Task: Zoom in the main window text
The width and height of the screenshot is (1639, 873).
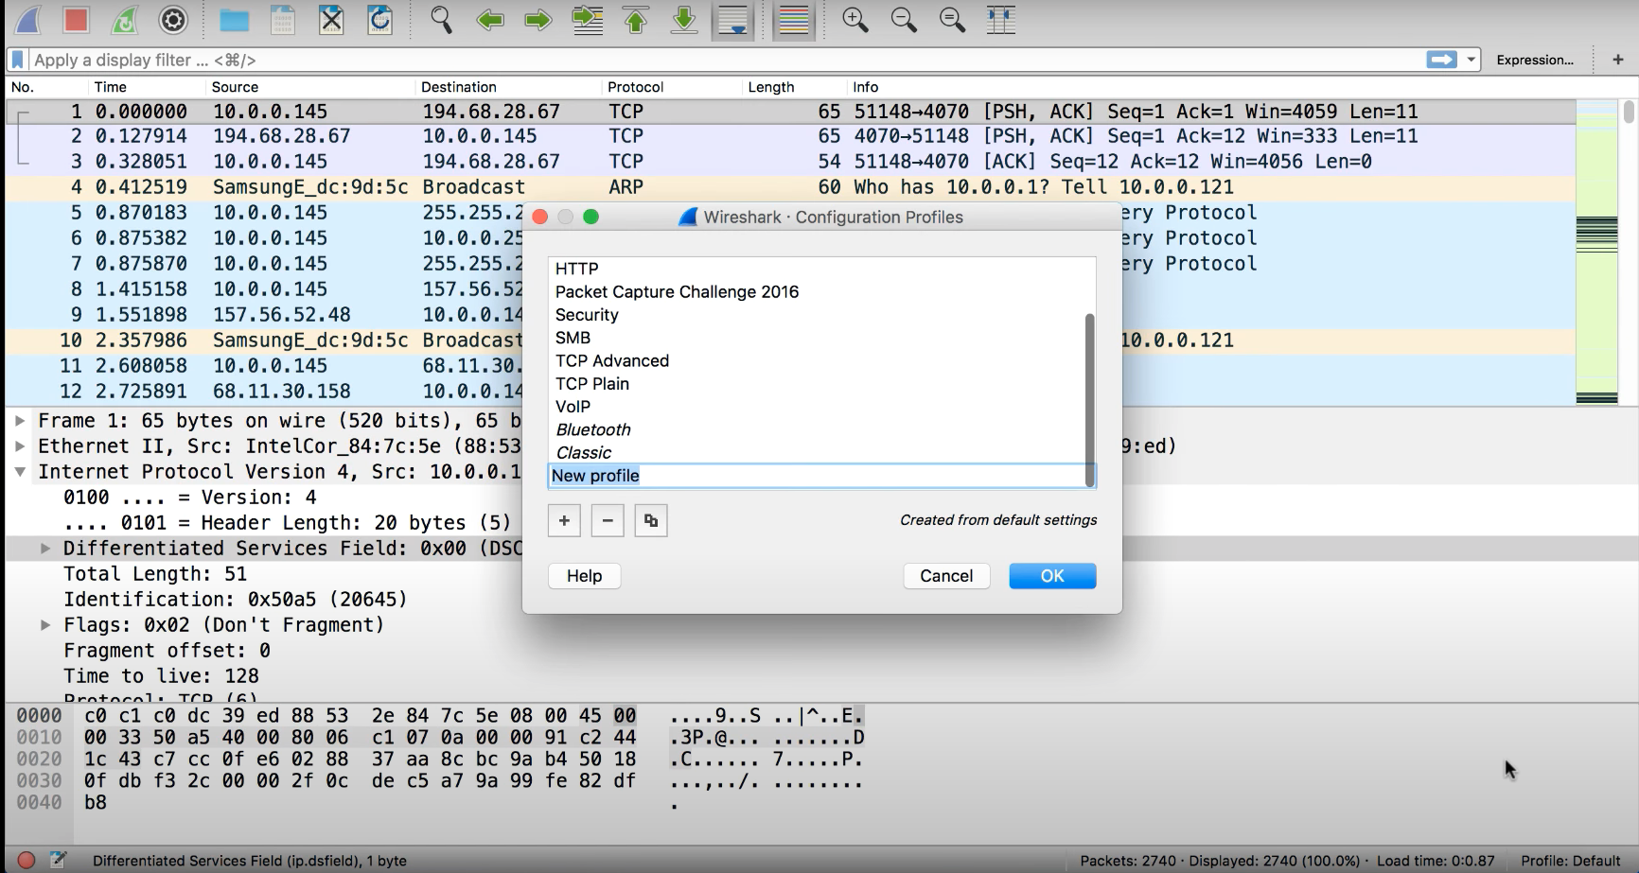Action: 855,20
